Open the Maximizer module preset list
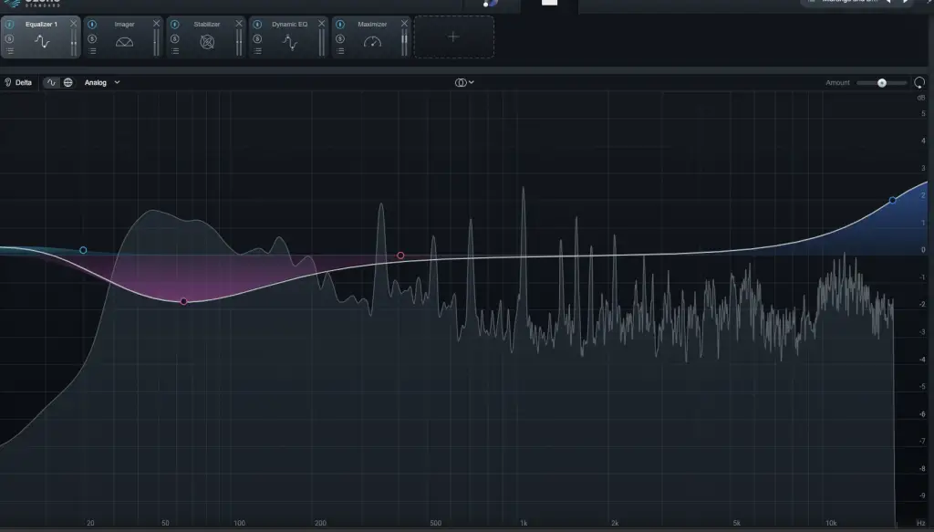 (340, 51)
